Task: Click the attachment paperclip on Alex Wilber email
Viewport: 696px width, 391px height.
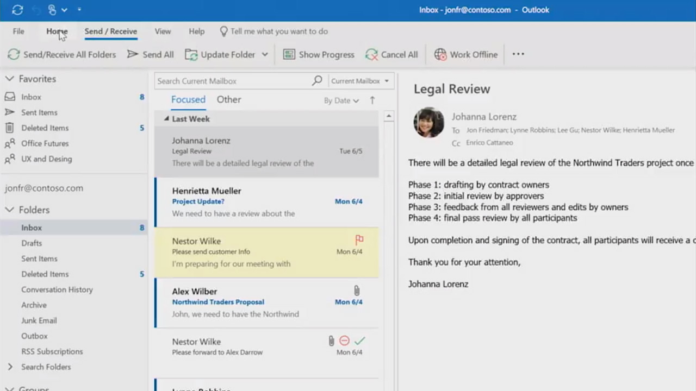Action: (357, 291)
